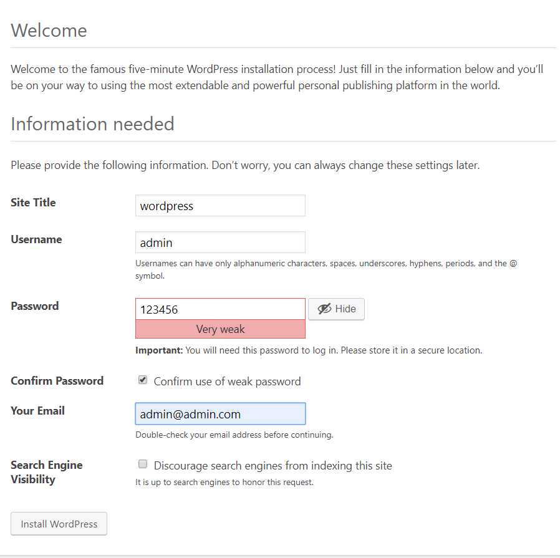Uncheck Confirm use of weak password
This screenshot has height=558, width=560.
tap(143, 380)
